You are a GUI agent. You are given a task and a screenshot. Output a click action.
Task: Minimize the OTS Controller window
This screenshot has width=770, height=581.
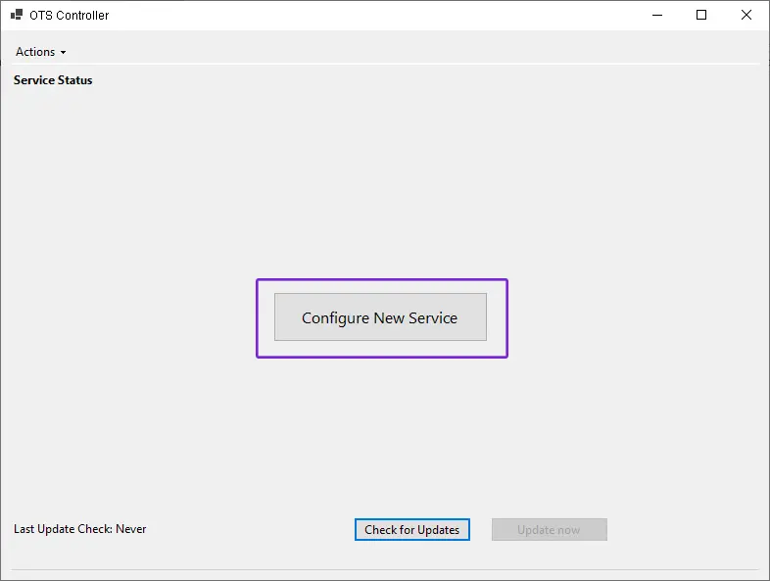656,15
